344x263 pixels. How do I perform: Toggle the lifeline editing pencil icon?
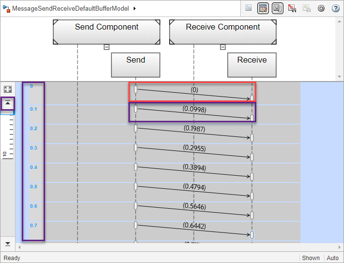tap(263, 8)
